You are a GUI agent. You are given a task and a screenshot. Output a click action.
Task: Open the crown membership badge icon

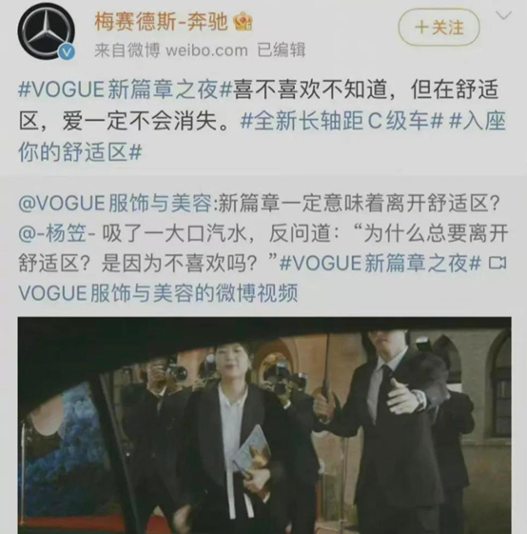(x=243, y=23)
